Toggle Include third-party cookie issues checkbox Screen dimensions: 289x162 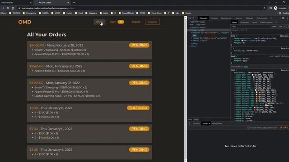coord(248,128)
